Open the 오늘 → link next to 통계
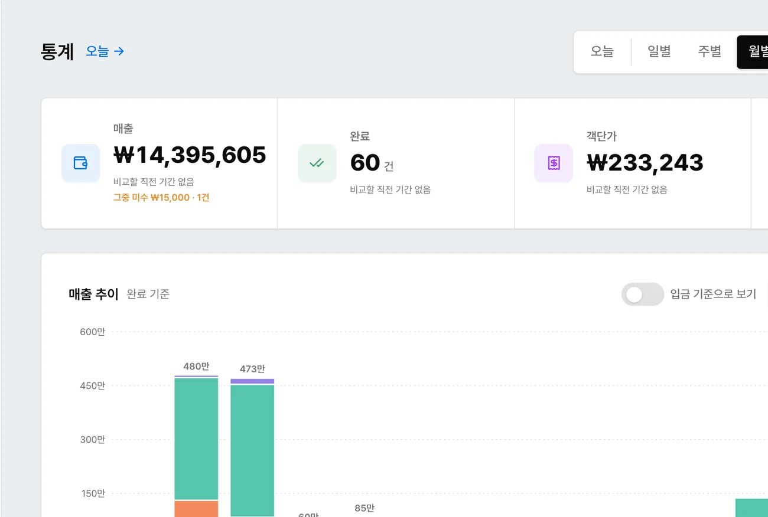 pos(105,51)
